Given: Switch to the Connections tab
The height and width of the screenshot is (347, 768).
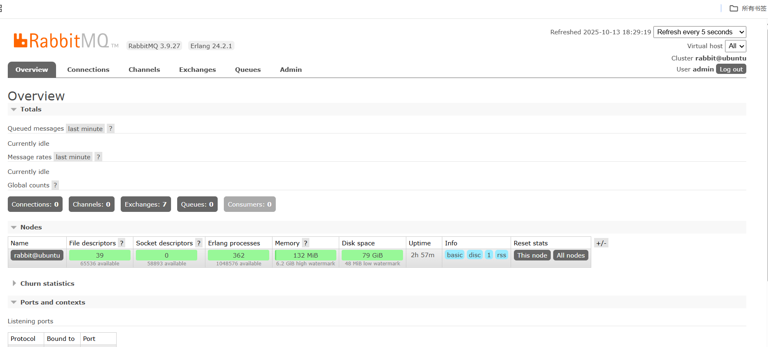Looking at the screenshot, I should (88, 69).
